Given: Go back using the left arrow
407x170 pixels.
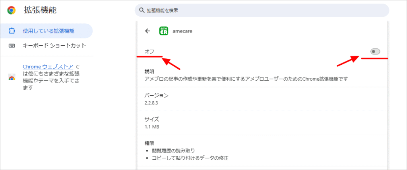Looking at the screenshot, I should point(148,31).
